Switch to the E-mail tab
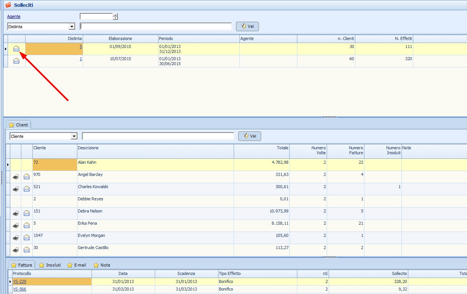This screenshot has width=467, height=294. click(x=77, y=265)
